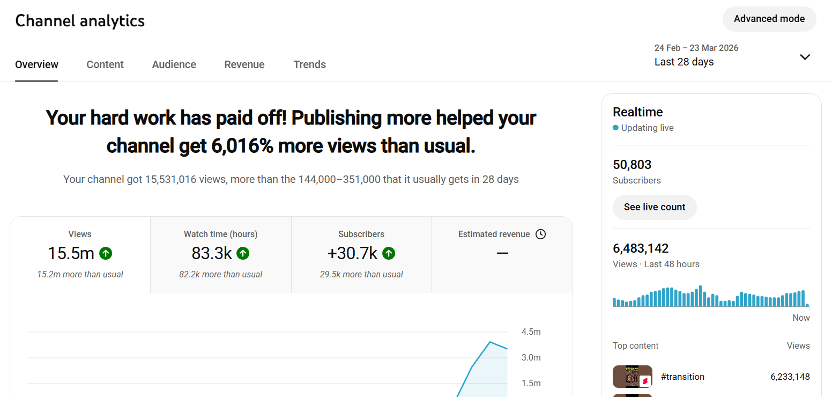
Task: Click the peak of the views line chart
Action: point(489,342)
